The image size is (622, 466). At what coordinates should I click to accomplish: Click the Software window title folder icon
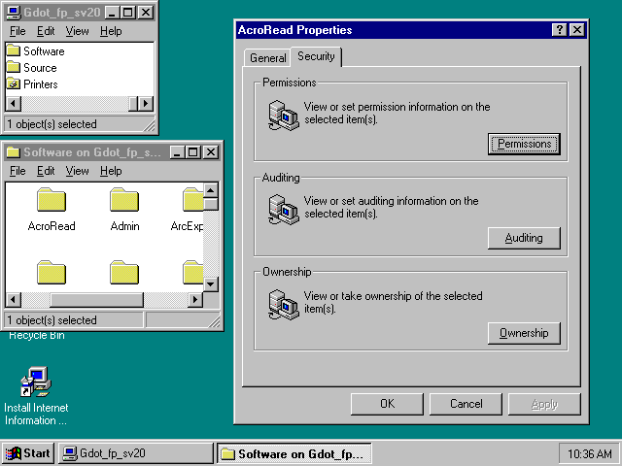13,152
